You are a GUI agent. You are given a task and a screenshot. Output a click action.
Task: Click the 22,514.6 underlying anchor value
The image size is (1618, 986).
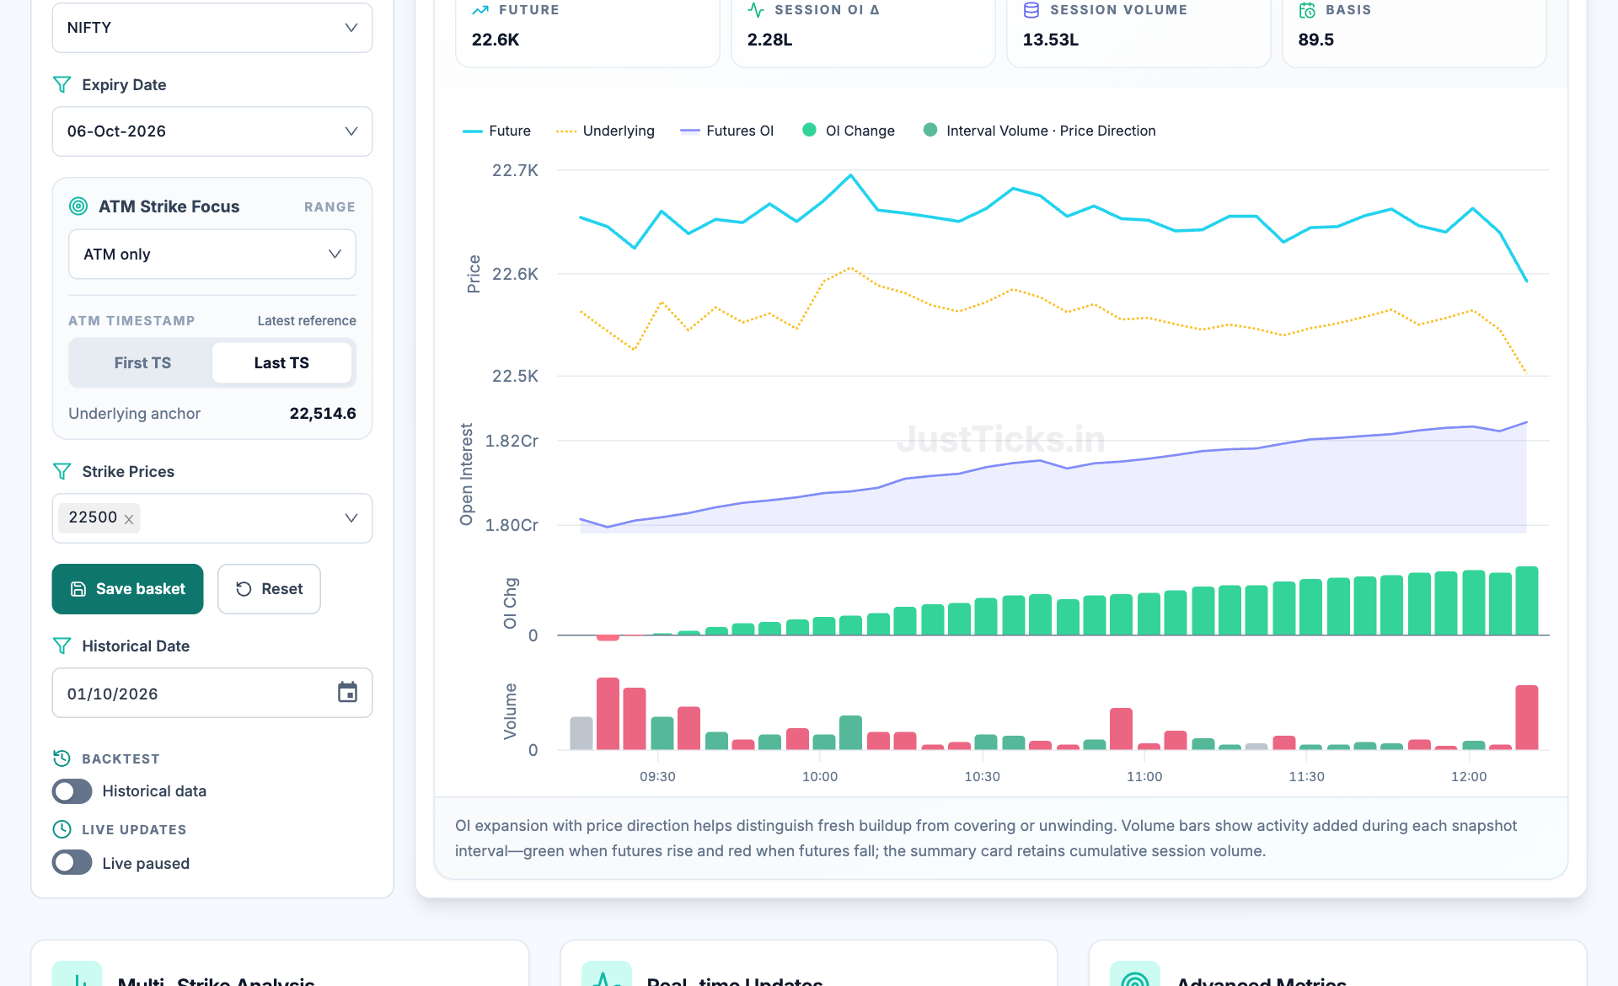click(x=323, y=414)
